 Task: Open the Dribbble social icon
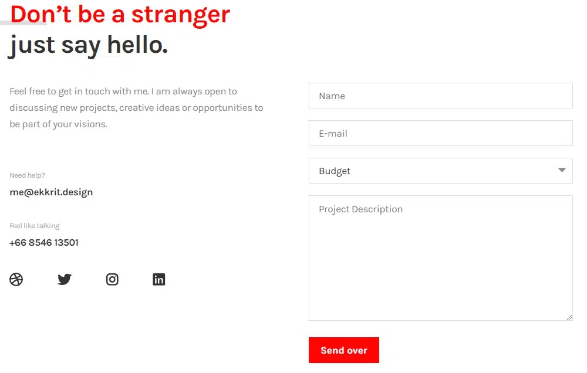[x=16, y=280]
